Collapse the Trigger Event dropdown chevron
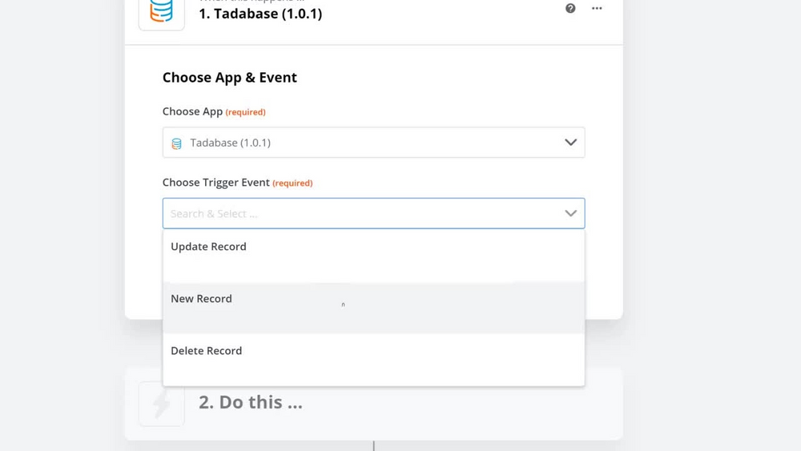The height and width of the screenshot is (451, 801). coord(570,214)
